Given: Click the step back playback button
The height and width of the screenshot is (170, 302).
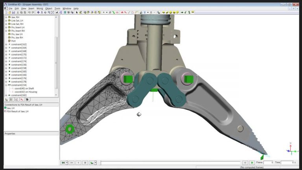Looking at the screenshot, I should (x=78, y=163).
